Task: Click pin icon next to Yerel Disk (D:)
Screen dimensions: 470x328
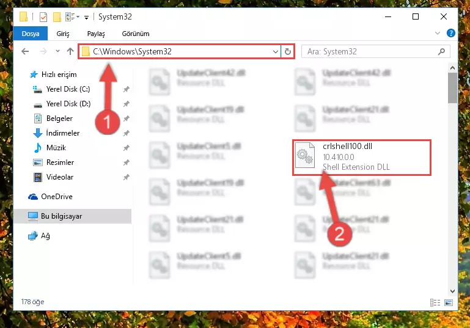Action: pos(126,104)
